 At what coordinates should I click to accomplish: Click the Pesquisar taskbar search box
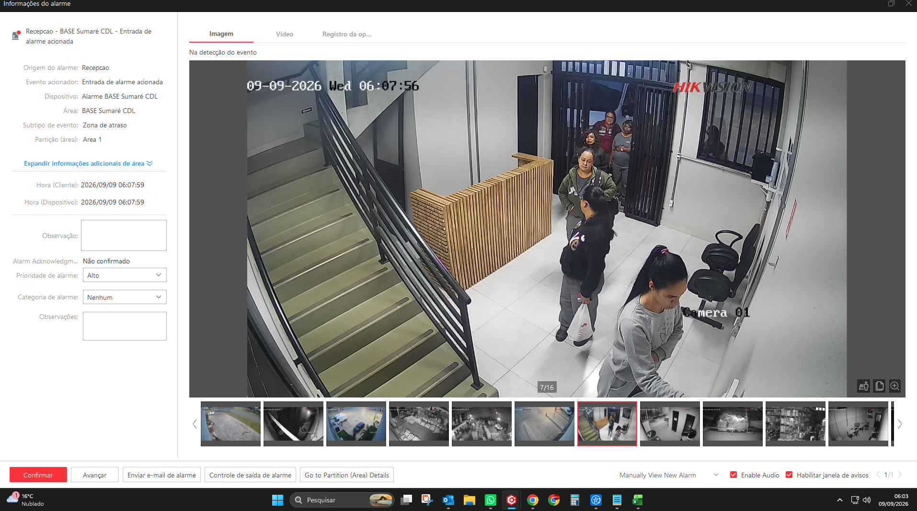[342, 500]
